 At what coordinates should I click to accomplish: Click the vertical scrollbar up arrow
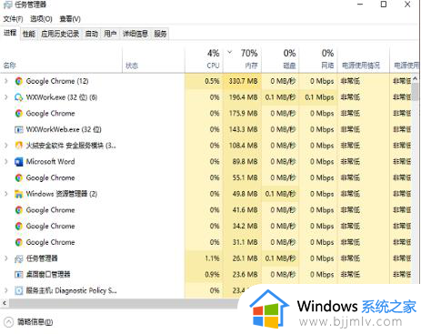point(415,77)
